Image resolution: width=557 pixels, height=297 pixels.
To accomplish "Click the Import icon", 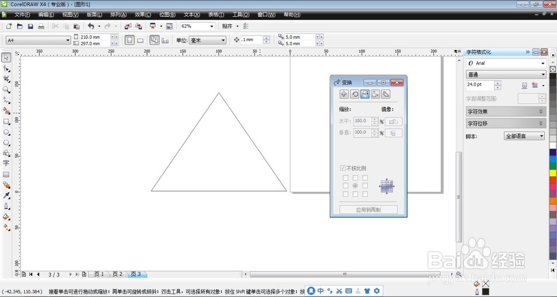I will tap(128, 26).
